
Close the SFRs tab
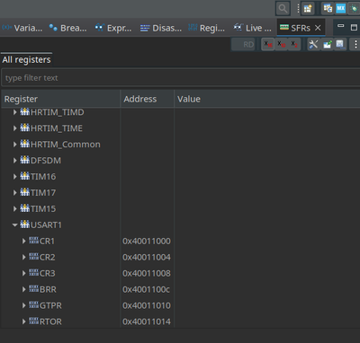(318, 28)
